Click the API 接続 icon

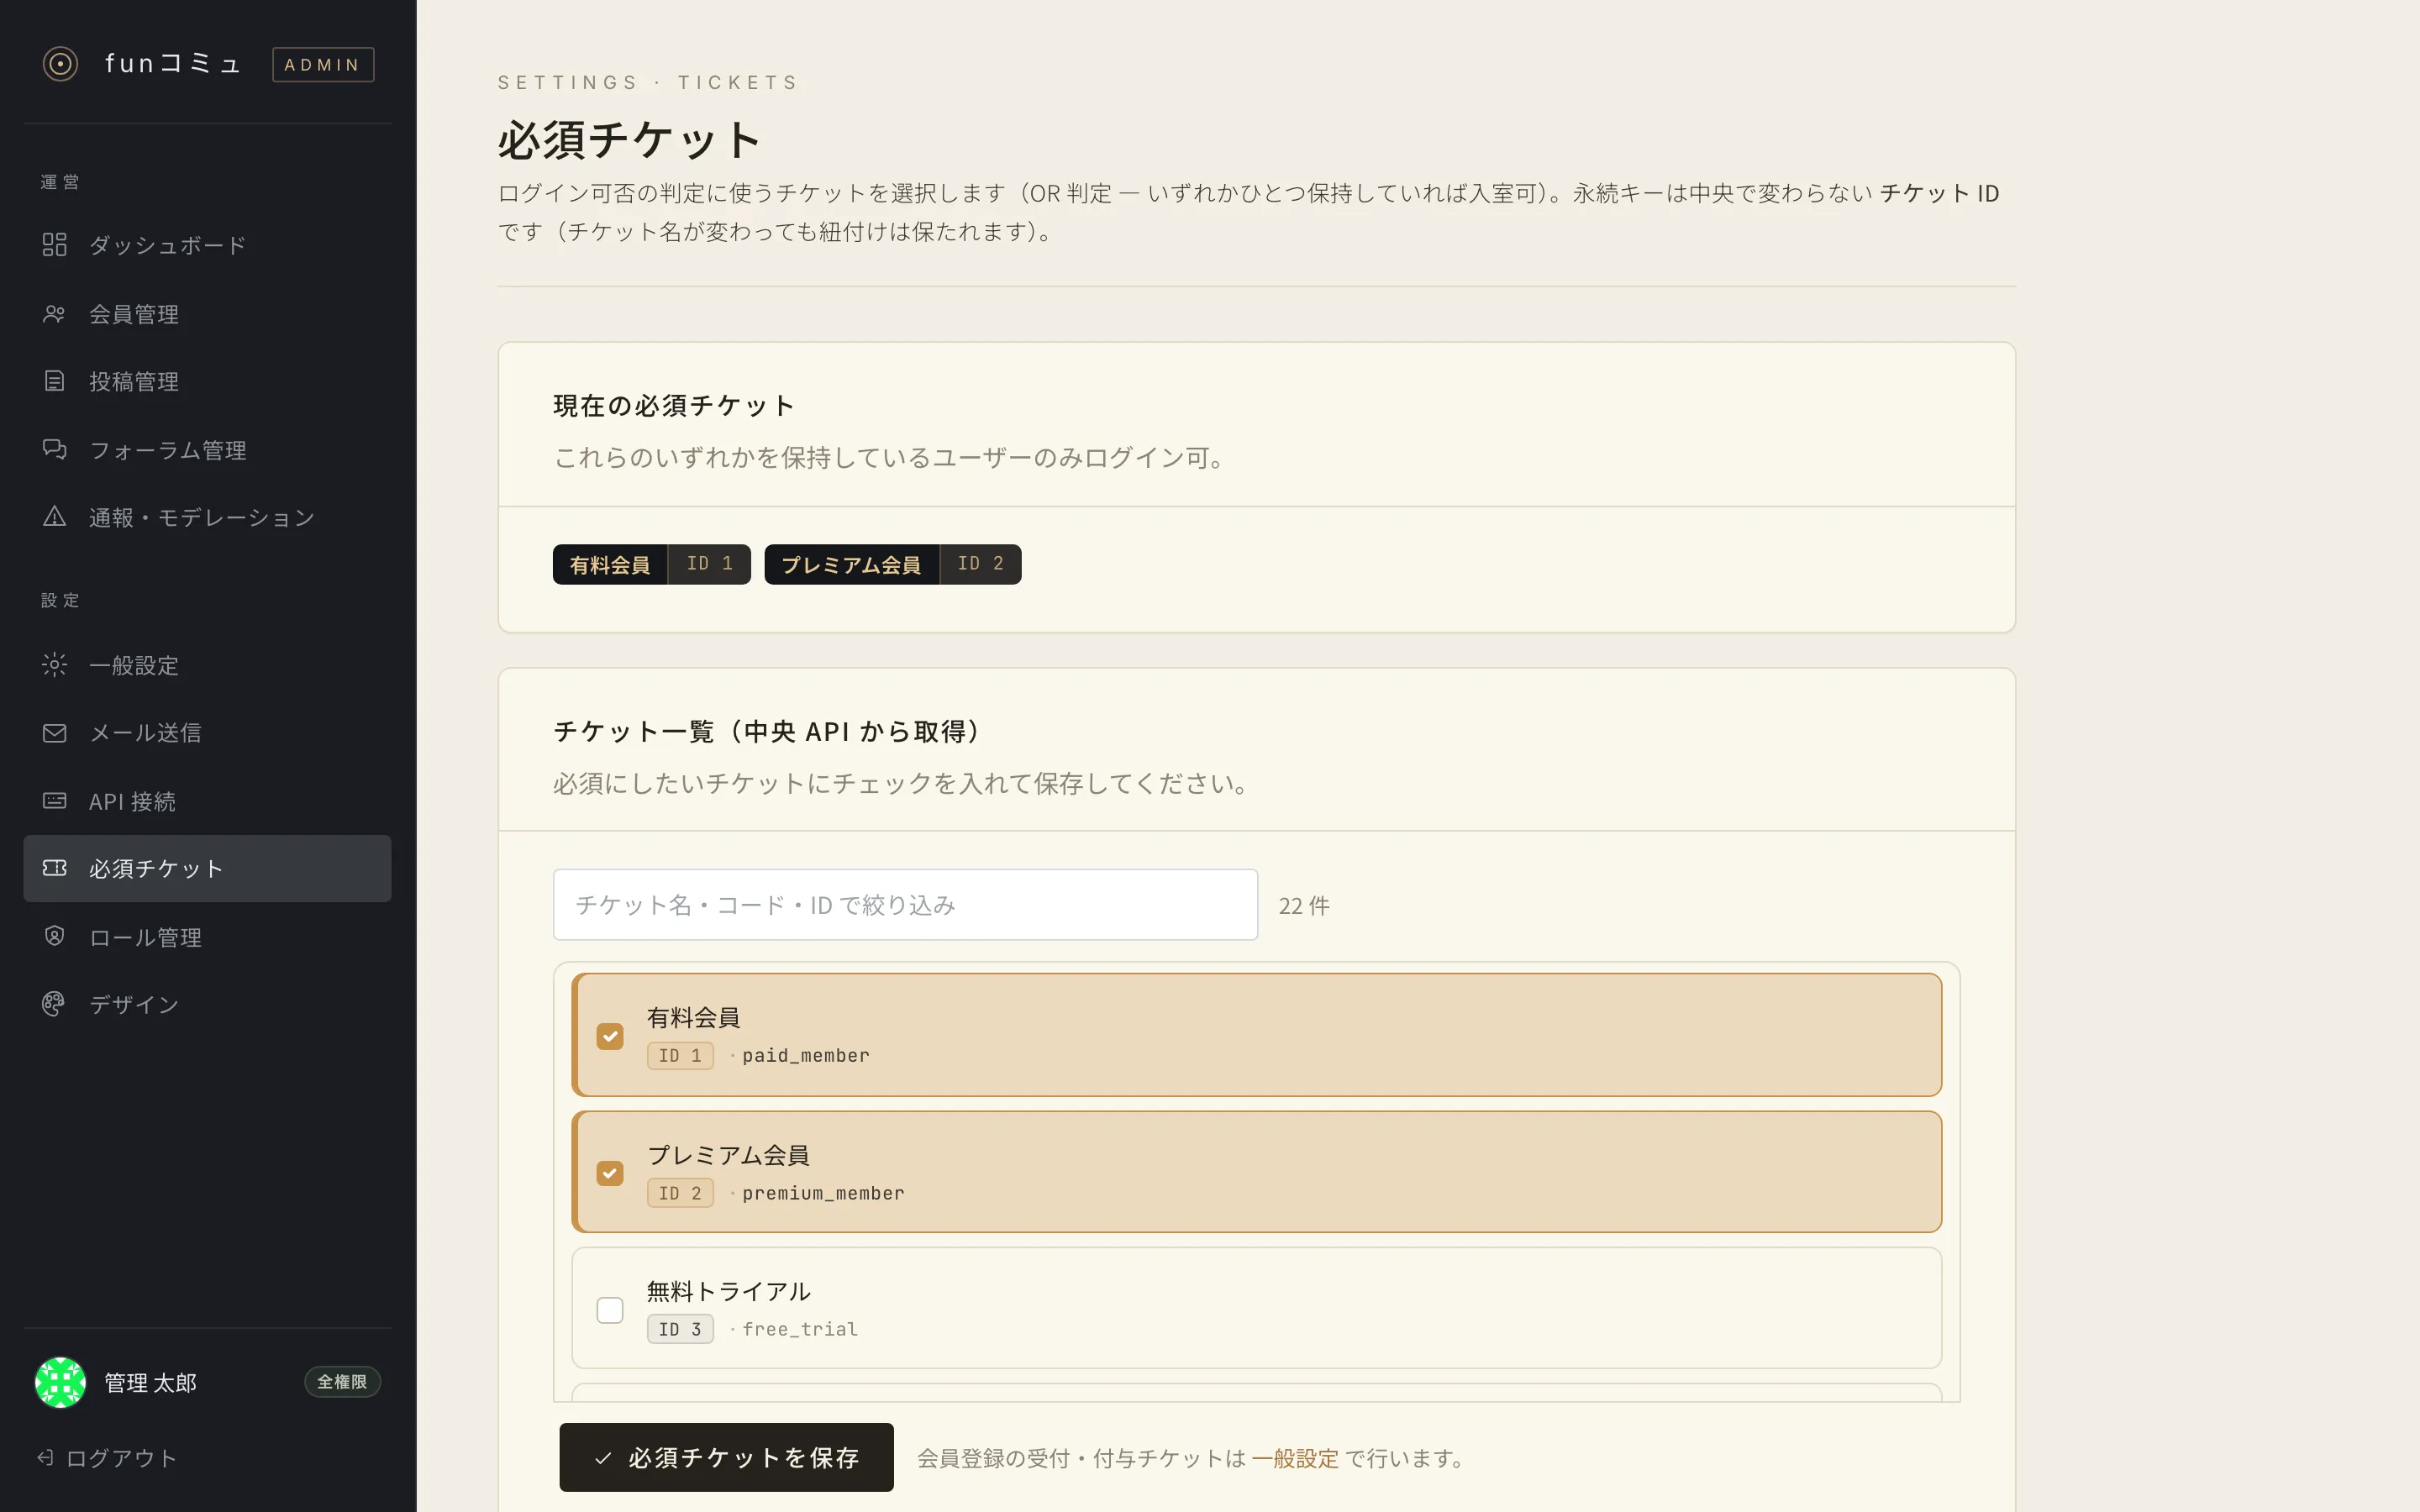(54, 801)
